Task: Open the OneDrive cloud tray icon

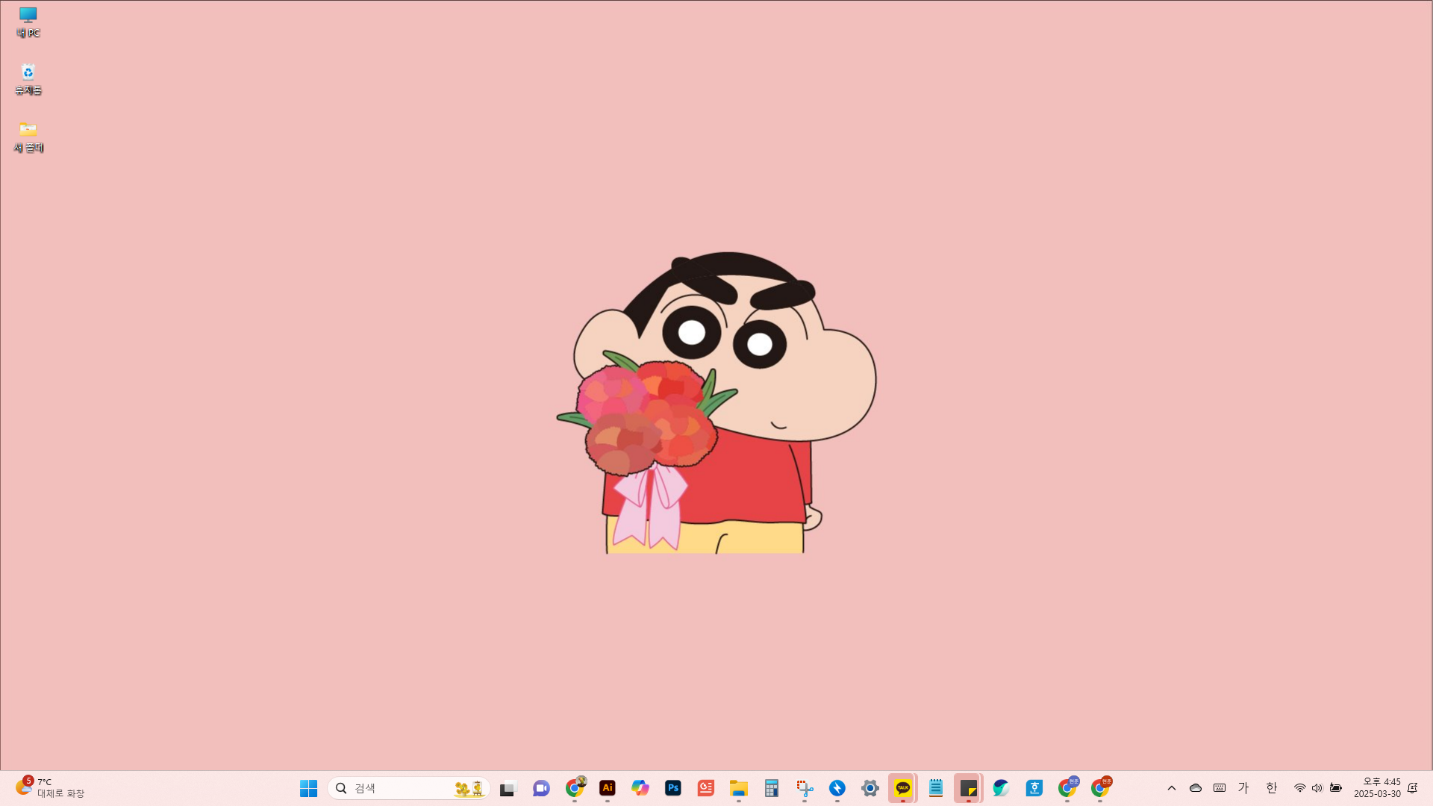Action: (x=1196, y=788)
